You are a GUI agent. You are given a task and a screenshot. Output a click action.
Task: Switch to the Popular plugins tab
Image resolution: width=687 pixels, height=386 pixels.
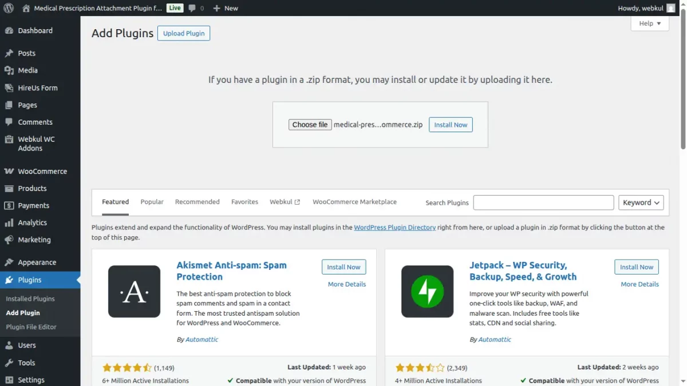(152, 202)
